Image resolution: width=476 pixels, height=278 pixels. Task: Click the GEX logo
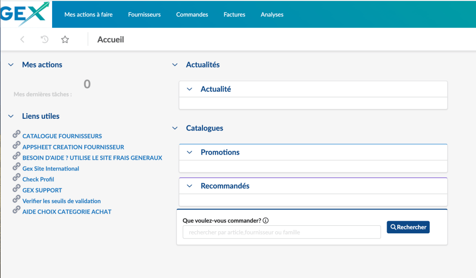(x=25, y=14)
